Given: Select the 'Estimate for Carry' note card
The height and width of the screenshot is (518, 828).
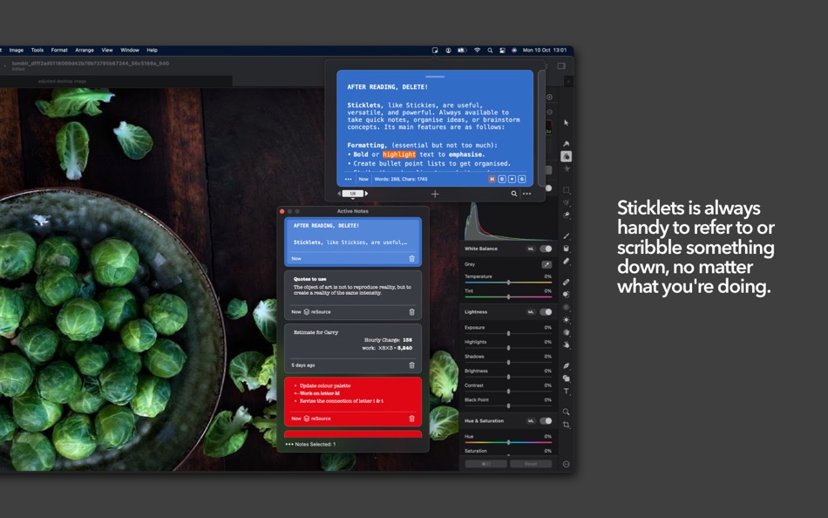Looking at the screenshot, I should [353, 349].
